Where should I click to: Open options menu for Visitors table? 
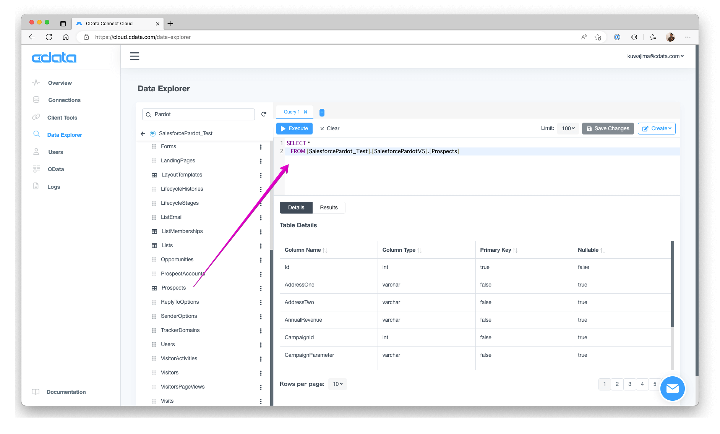click(261, 373)
